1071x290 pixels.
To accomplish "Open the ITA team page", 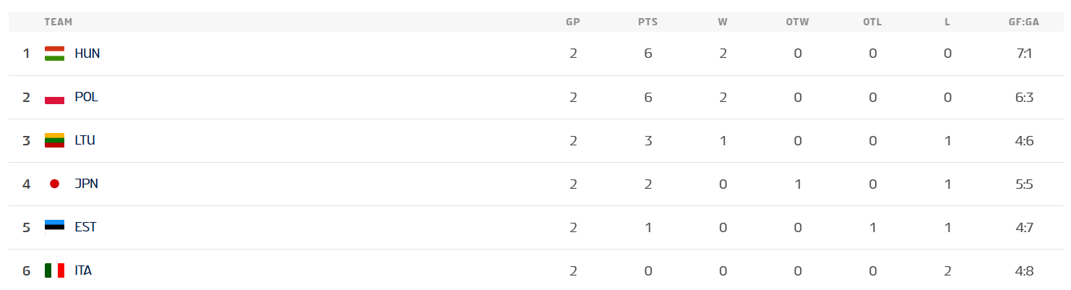I will [83, 270].
